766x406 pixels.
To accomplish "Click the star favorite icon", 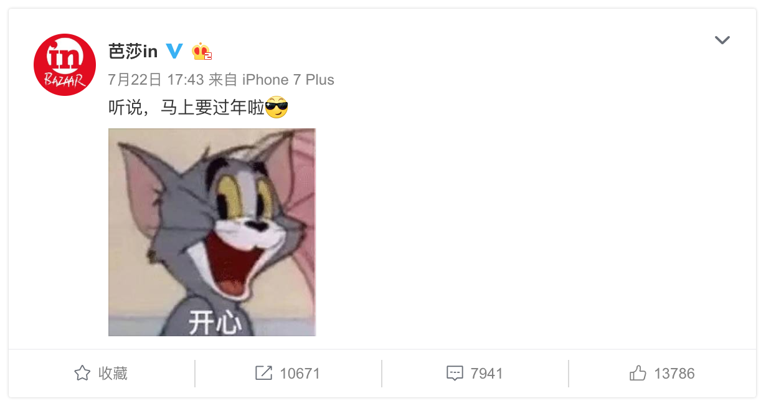I will point(82,374).
